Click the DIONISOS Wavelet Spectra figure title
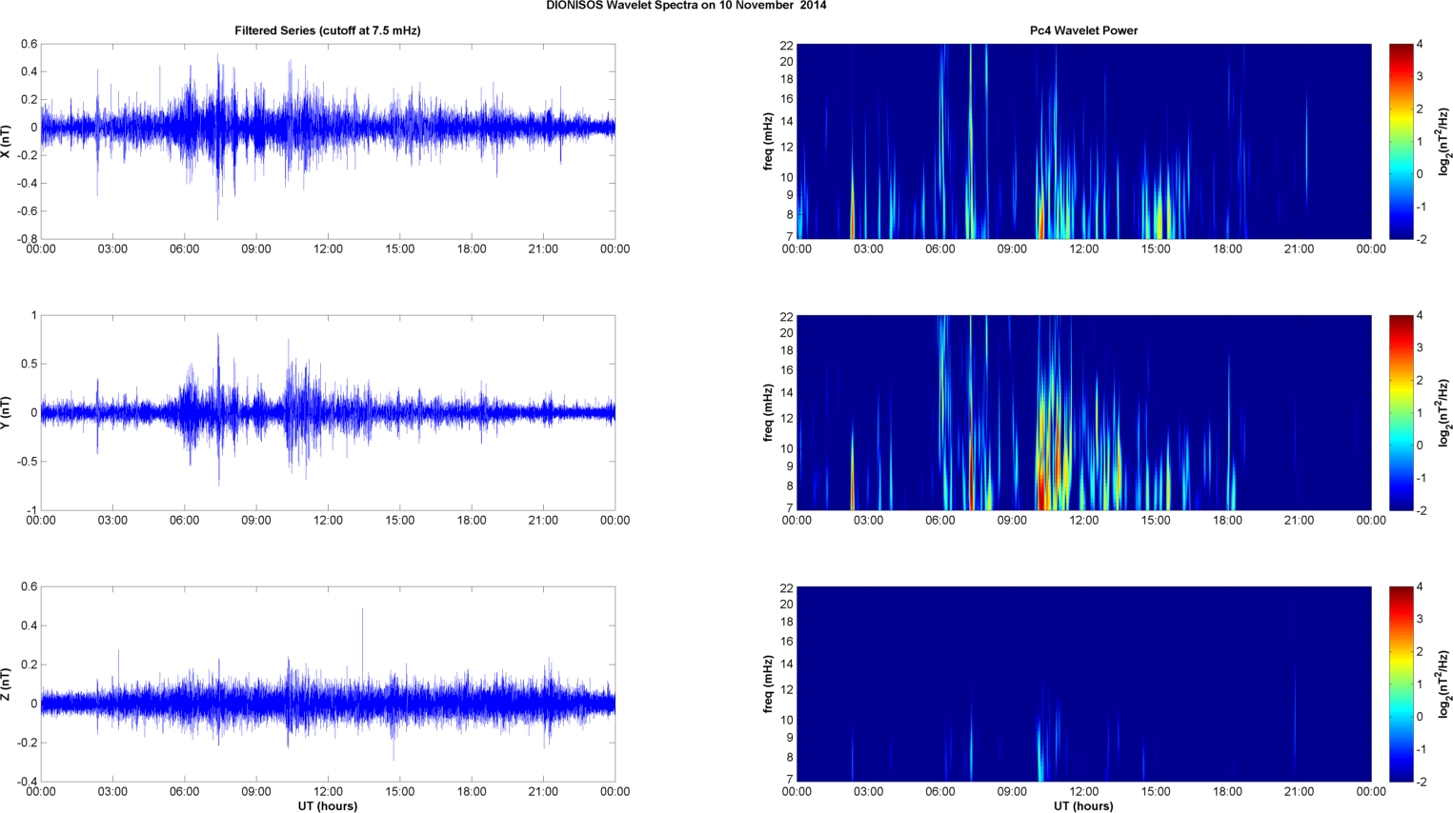This screenshot has width=1453, height=813. click(x=686, y=6)
